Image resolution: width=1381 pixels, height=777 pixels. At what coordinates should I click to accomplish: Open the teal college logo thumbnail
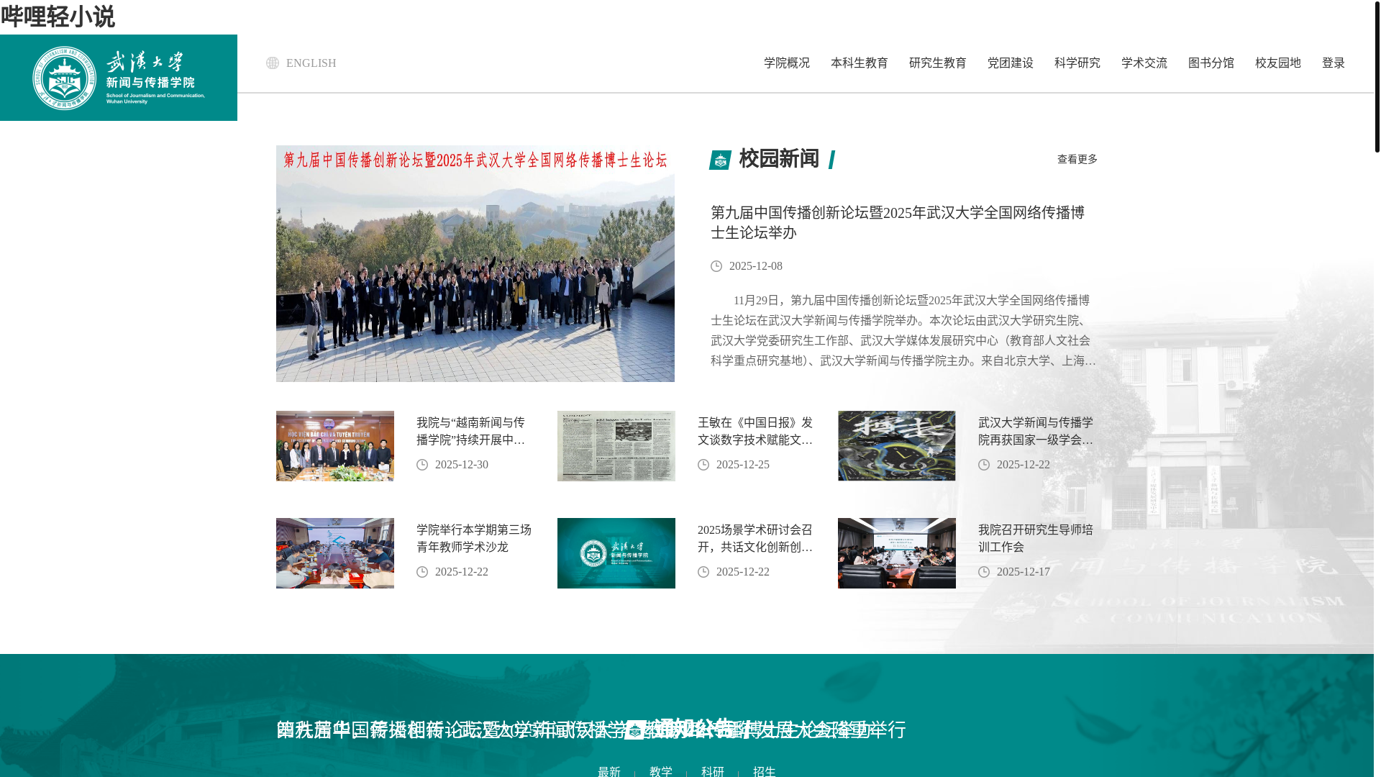(616, 553)
